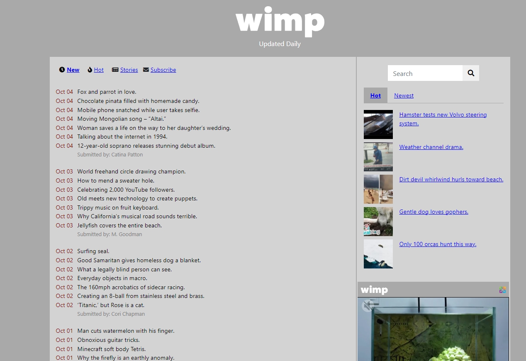Open 'Fox and parrot in love' post

(x=107, y=92)
